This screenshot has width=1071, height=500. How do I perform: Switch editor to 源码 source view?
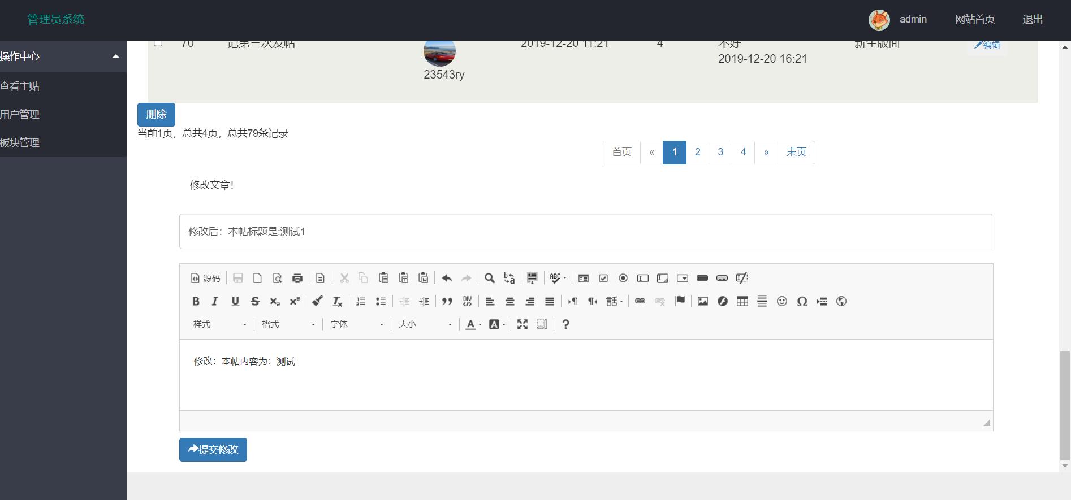click(205, 278)
